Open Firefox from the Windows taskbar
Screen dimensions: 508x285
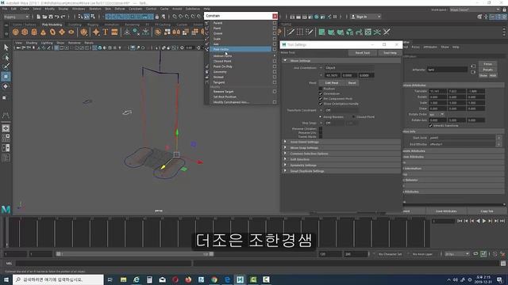(188, 279)
